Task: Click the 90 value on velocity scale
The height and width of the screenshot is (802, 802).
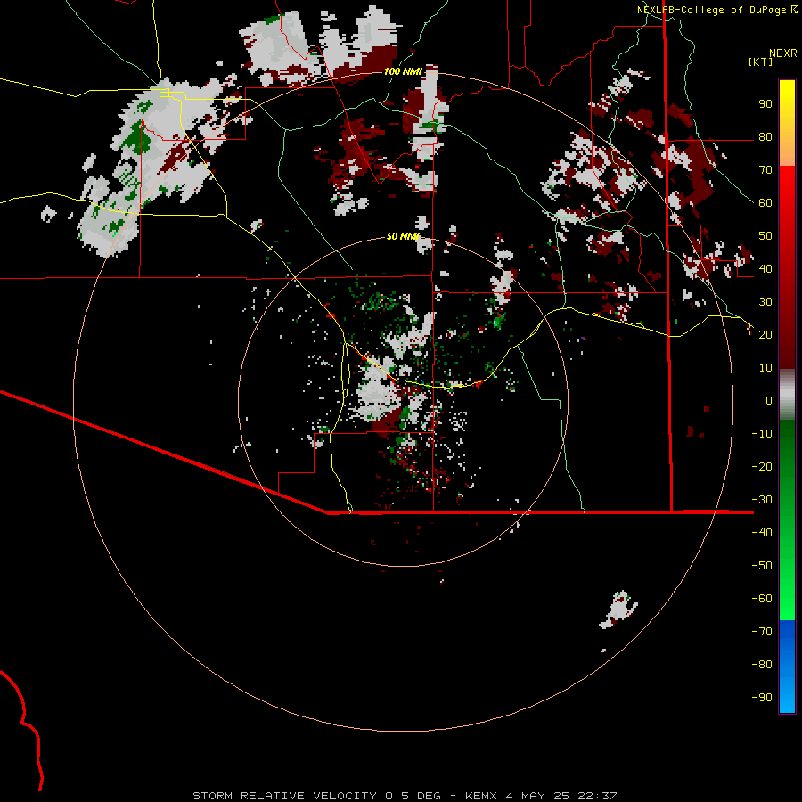Action: 765,104
